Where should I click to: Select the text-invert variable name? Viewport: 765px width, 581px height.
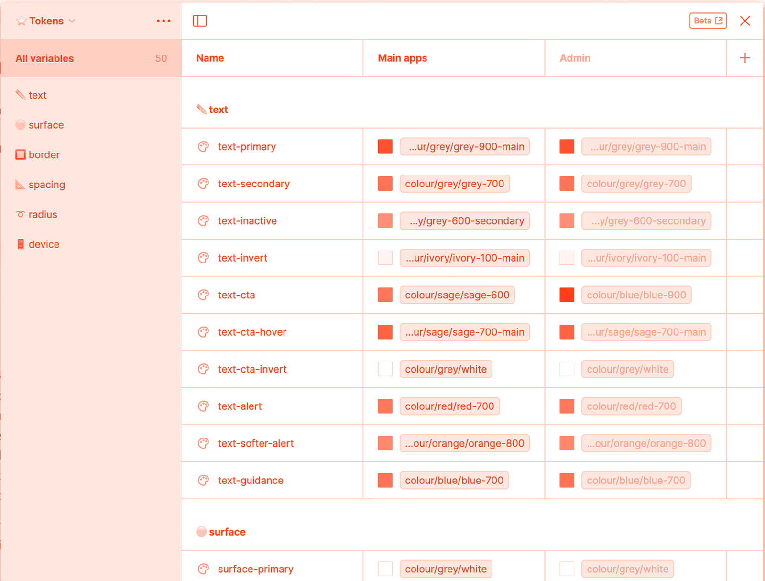(242, 258)
